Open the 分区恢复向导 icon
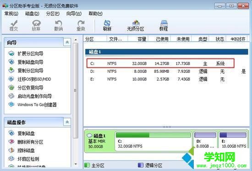The image size is (252, 171). click(x=11, y=87)
